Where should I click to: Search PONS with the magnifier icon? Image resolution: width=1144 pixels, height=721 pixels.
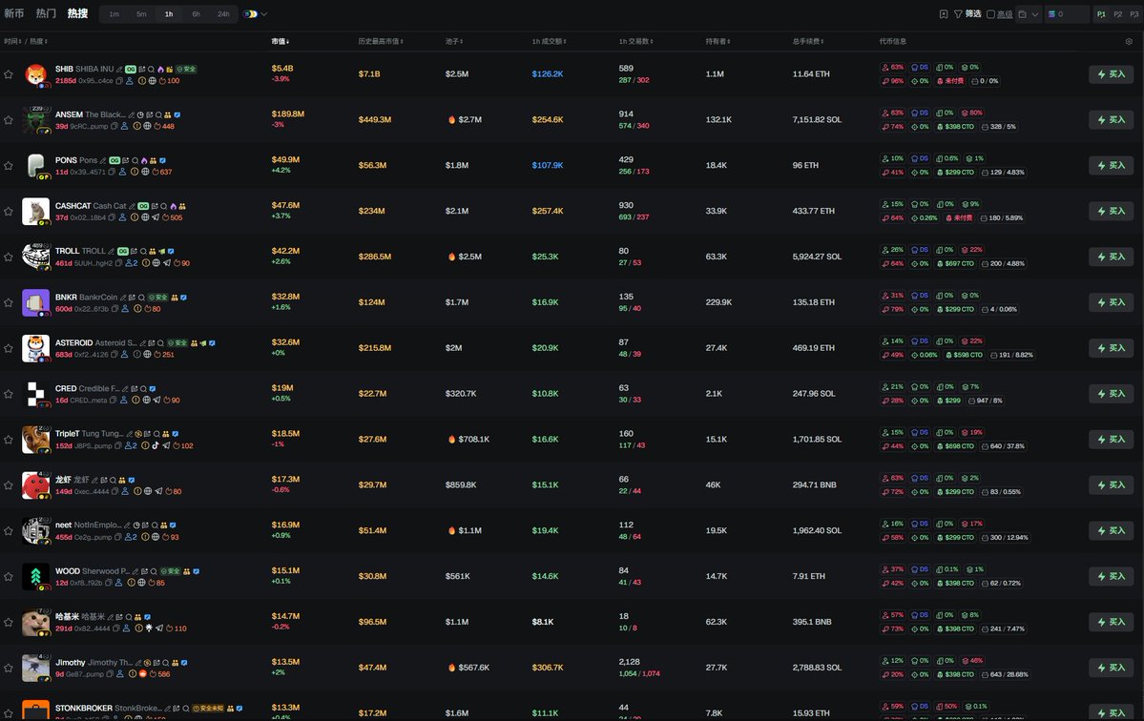tap(135, 160)
